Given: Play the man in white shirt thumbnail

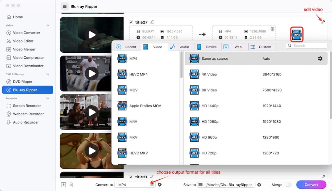Looking at the screenshot, I should [92, 73].
